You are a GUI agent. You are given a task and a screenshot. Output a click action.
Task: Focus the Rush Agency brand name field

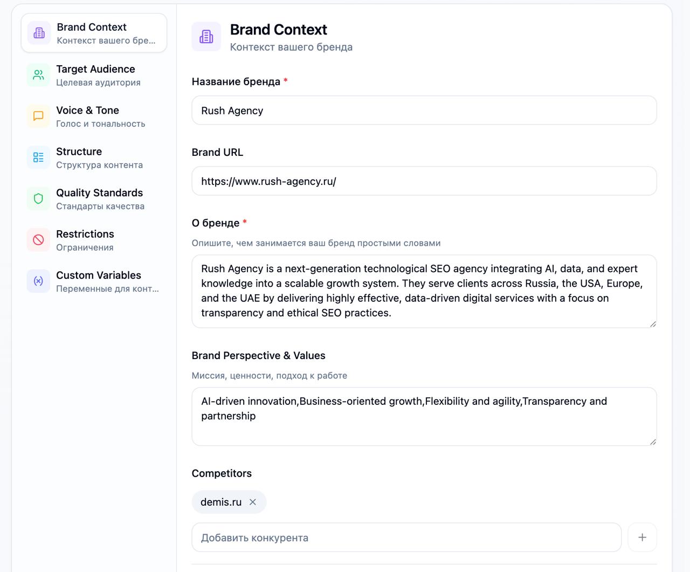point(424,111)
